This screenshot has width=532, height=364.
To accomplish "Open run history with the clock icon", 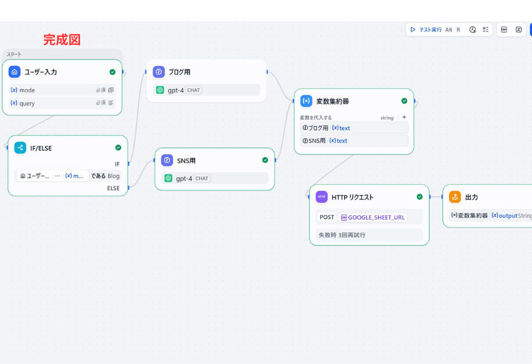I will [x=473, y=29].
